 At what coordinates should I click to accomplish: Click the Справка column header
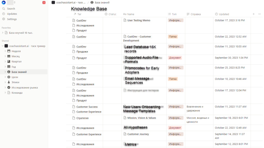pyautogui.click(x=194, y=14)
